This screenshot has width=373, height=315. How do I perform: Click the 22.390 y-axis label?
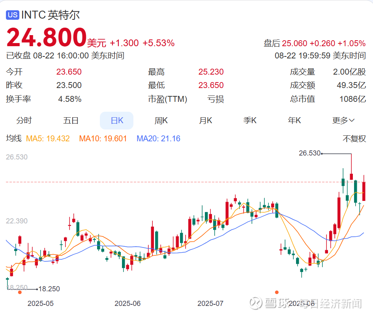[x=17, y=221]
